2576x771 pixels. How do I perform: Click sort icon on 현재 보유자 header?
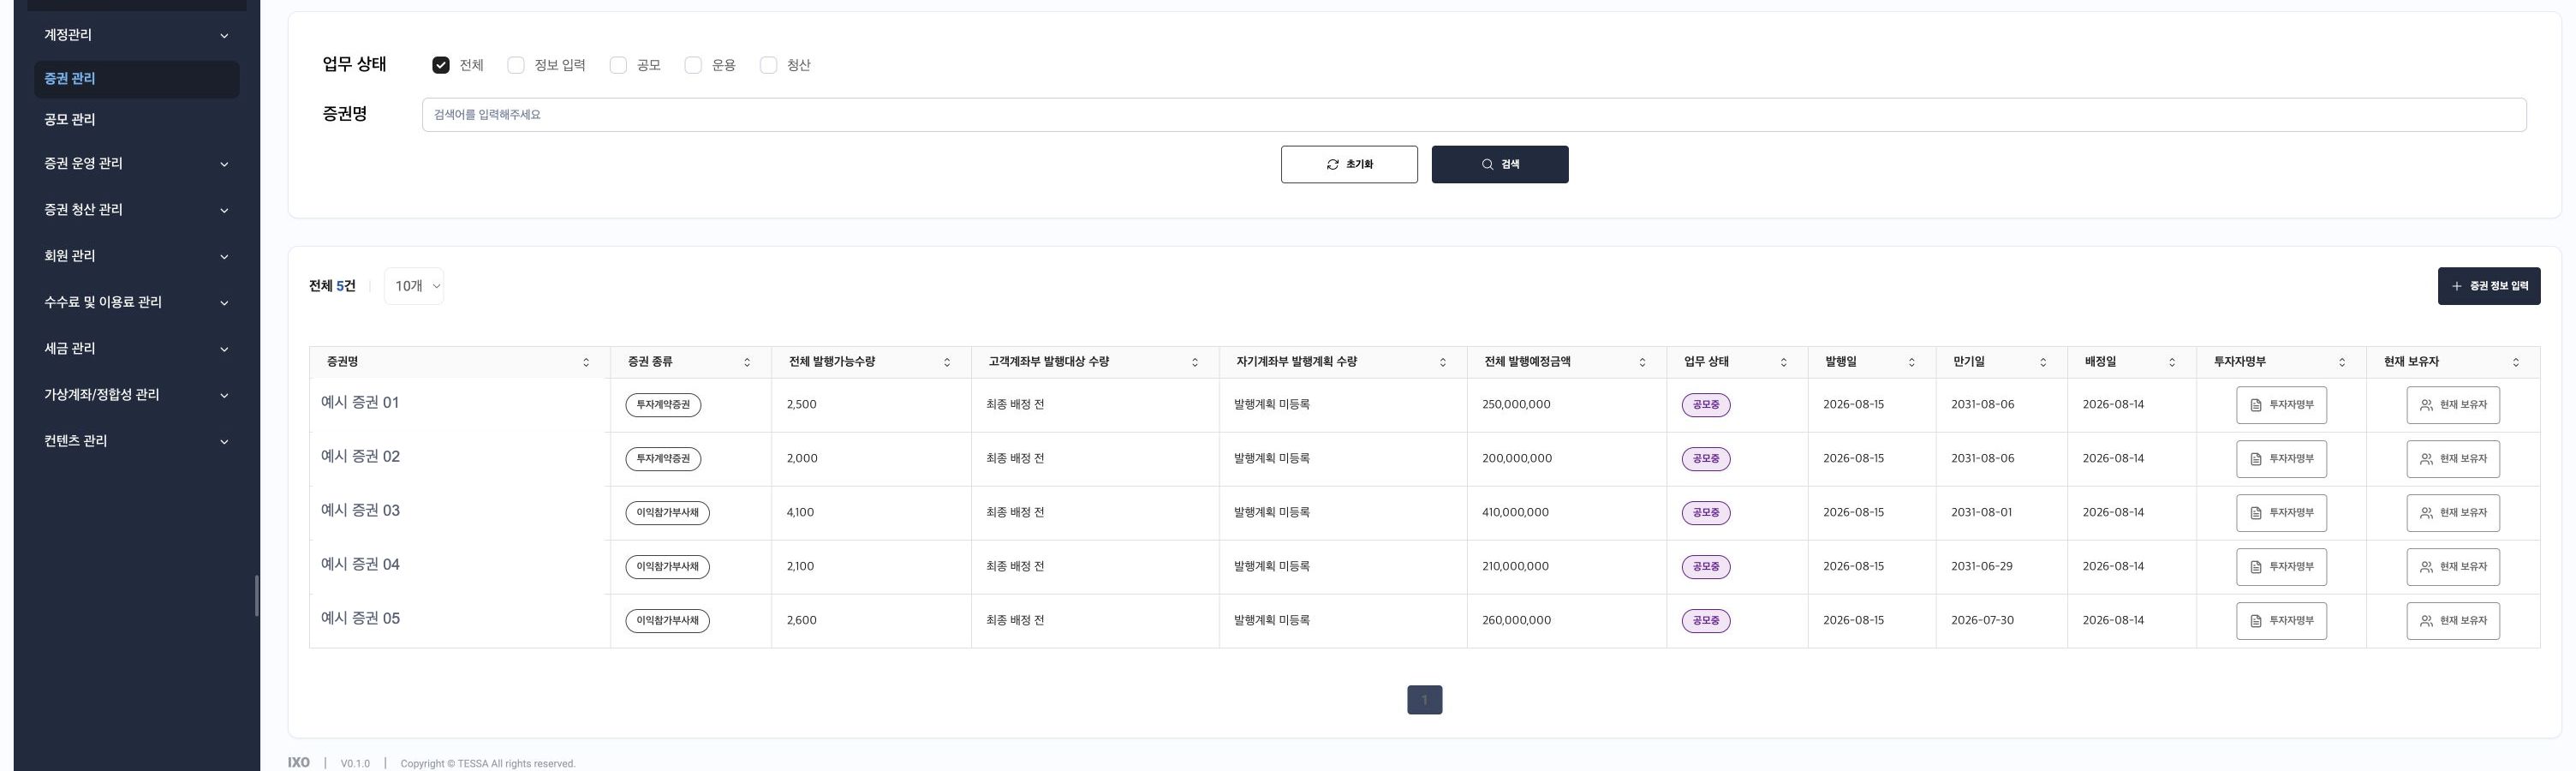click(x=2516, y=362)
